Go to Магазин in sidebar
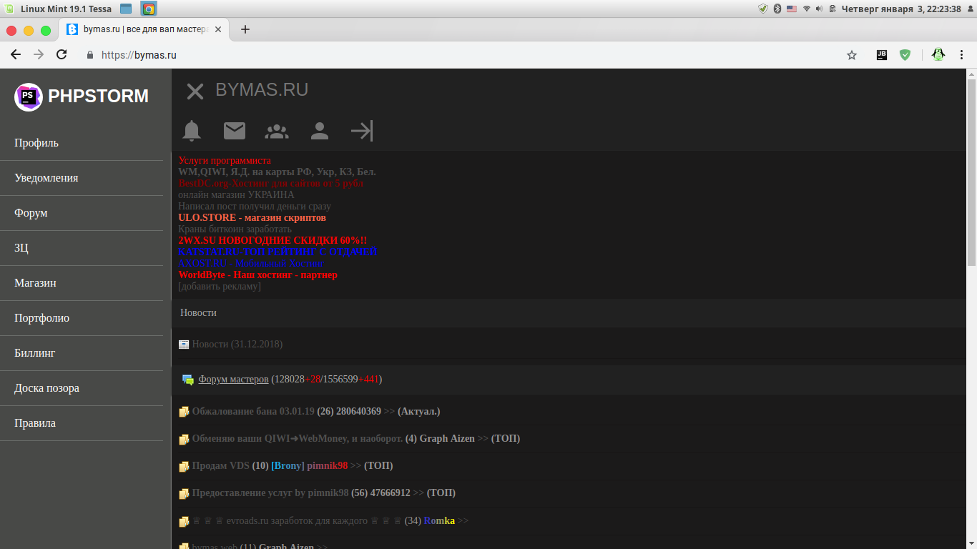The image size is (977, 549). [35, 283]
